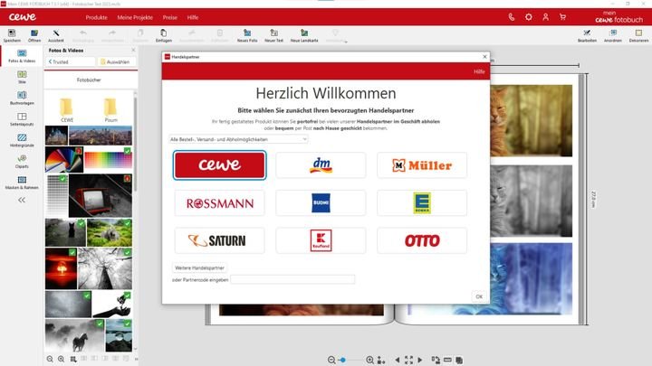Select CEWE as Handelspartner
The height and width of the screenshot is (366, 652).
(x=219, y=165)
